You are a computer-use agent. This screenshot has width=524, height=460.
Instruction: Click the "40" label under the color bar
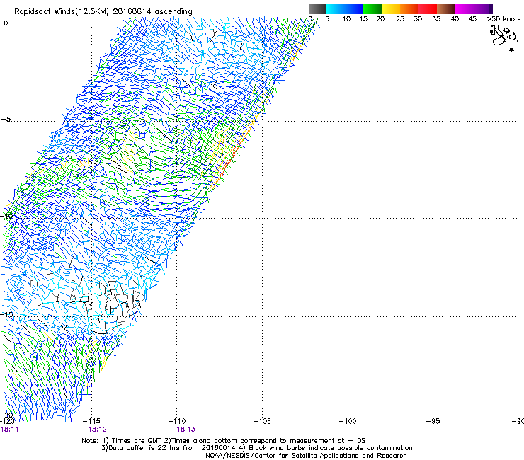455,19
